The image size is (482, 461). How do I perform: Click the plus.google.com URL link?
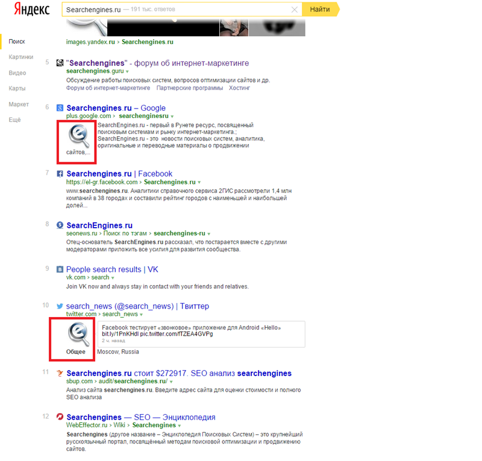point(89,116)
